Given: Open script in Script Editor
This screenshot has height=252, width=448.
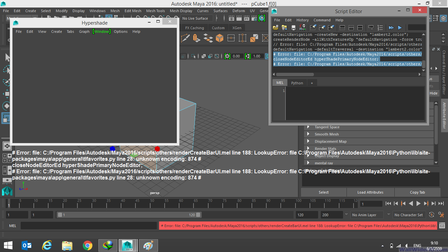Looking at the screenshot, I should [x=275, y=28].
